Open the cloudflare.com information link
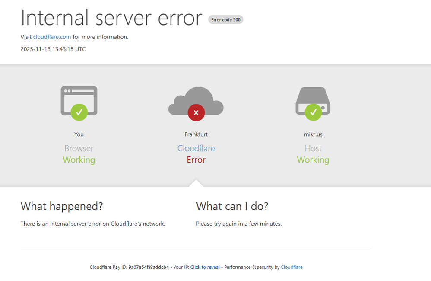 (52, 37)
